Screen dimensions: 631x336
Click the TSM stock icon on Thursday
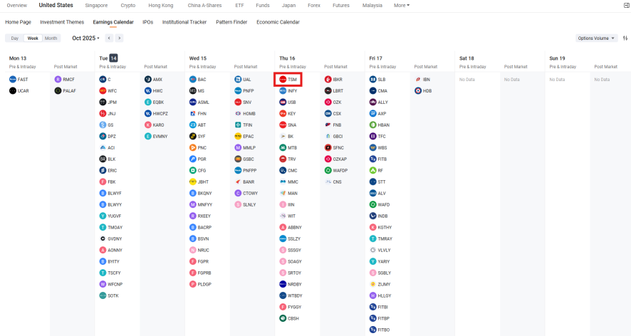(283, 80)
